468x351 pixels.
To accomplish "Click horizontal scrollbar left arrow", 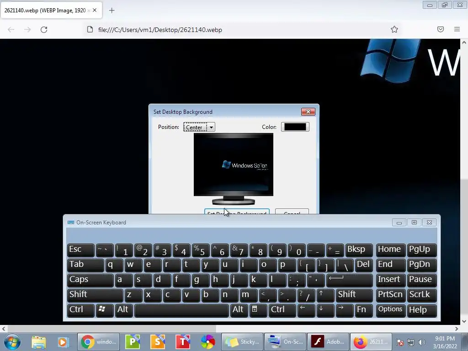I will click(4, 329).
